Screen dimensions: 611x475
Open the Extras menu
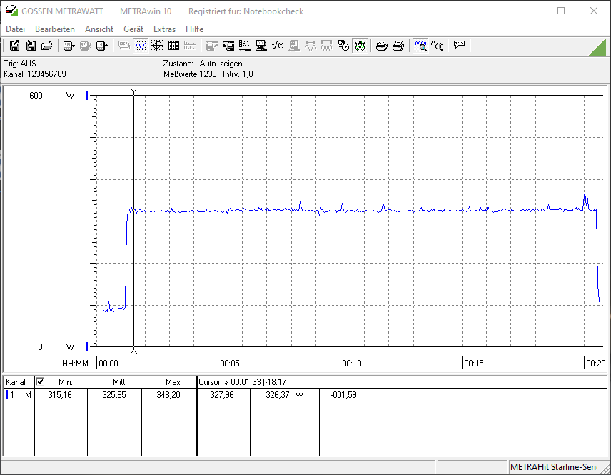(164, 29)
